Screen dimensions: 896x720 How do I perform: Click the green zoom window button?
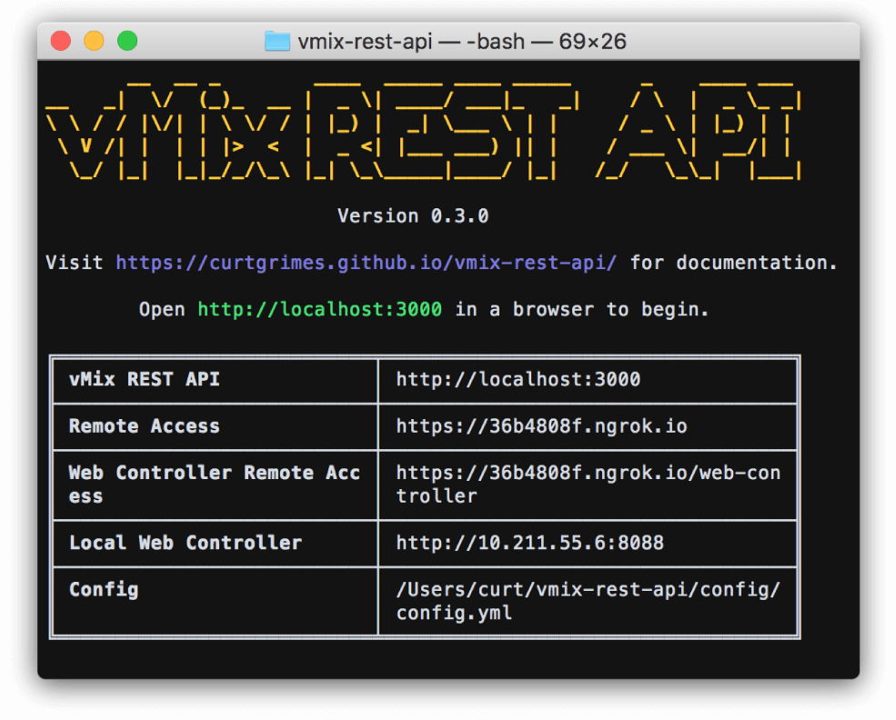pos(127,41)
